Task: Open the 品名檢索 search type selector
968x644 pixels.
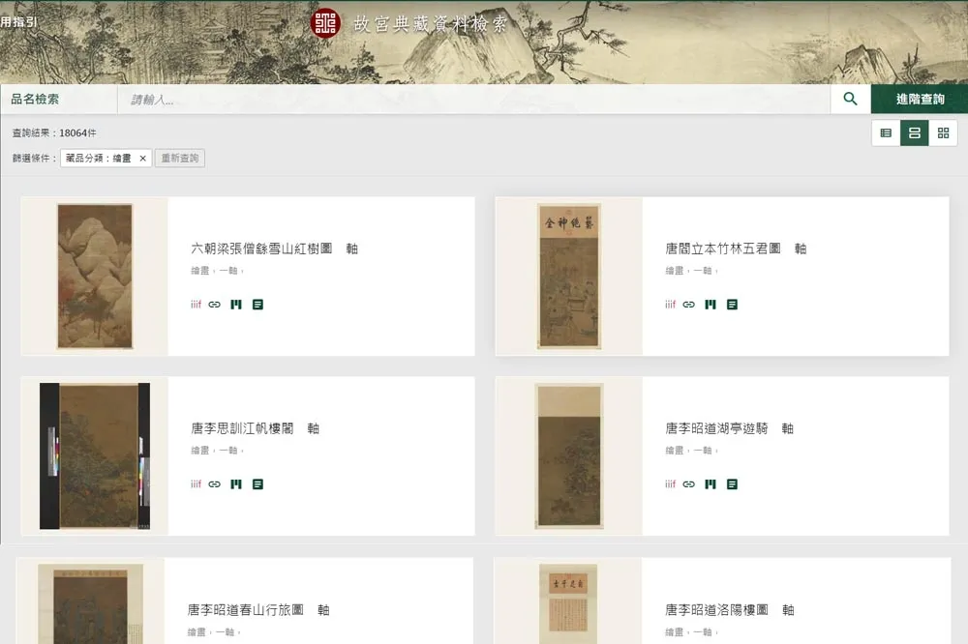Action: [x=59, y=99]
